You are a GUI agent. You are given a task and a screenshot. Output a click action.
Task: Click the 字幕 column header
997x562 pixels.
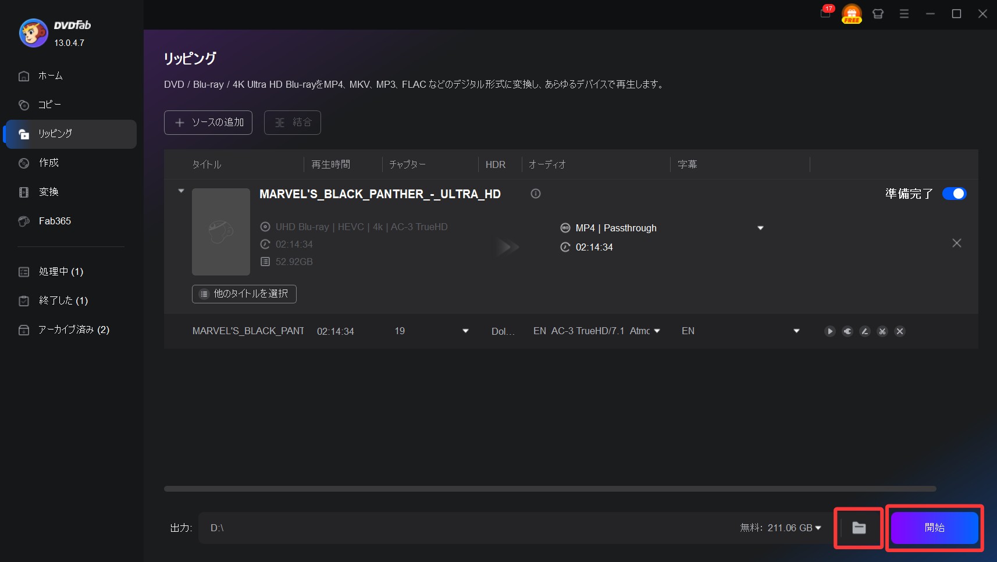687,164
